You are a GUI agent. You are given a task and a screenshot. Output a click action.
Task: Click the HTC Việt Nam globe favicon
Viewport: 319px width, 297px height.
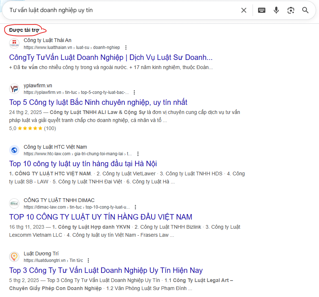(x=14, y=150)
